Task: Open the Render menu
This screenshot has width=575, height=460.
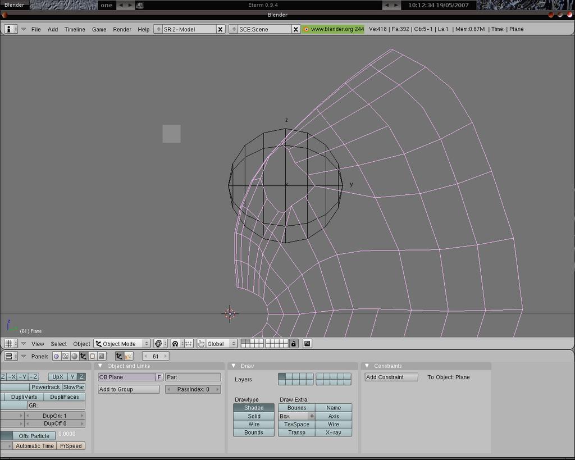Action: [122, 29]
